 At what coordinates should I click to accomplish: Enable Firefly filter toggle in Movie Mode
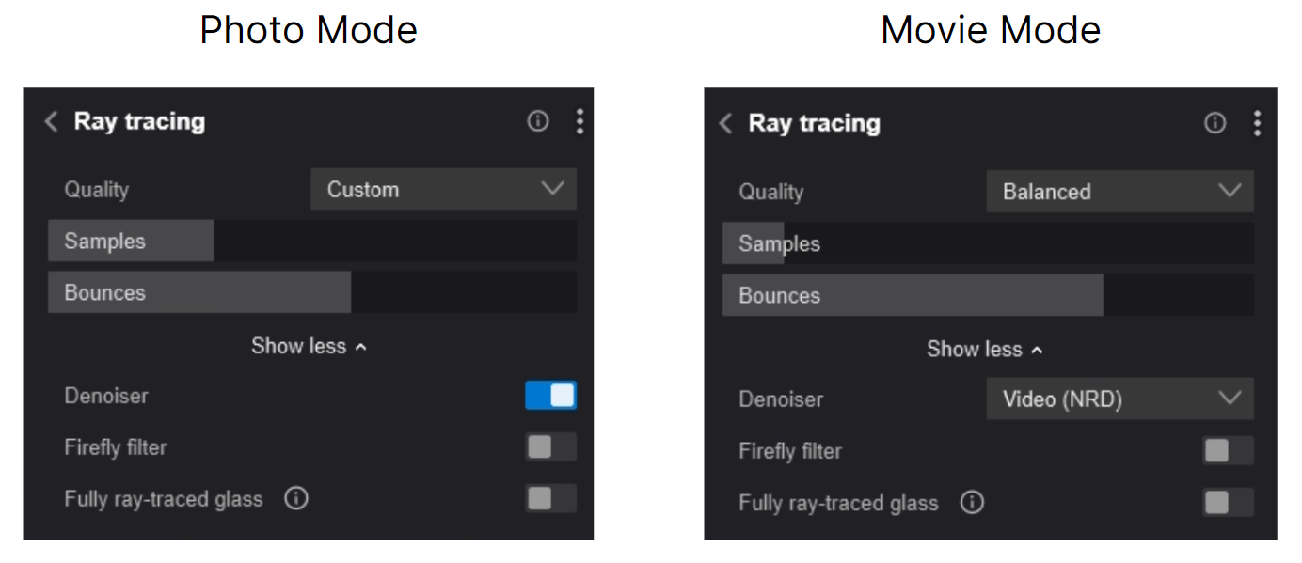point(1228,451)
